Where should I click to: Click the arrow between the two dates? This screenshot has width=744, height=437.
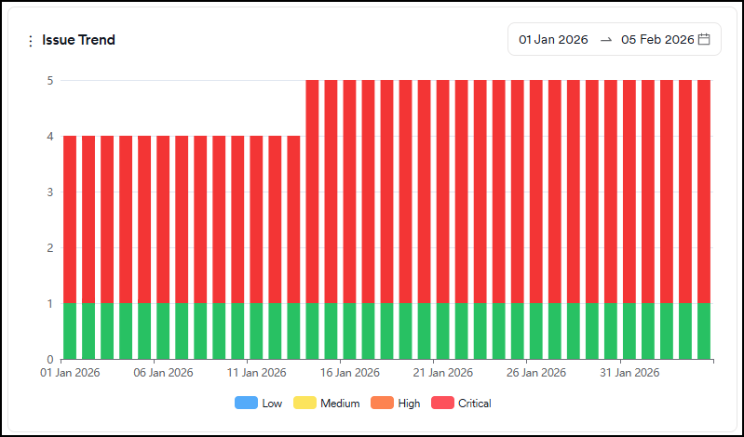(605, 40)
